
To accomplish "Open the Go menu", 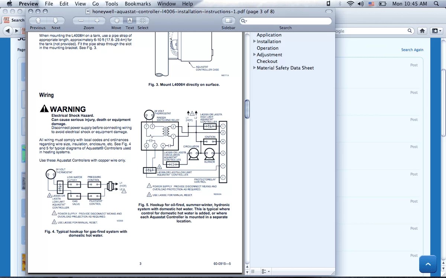I will (x=96, y=4).
